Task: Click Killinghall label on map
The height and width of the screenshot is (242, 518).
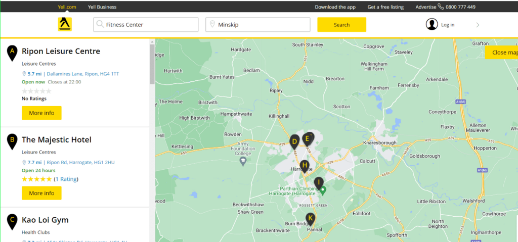Action: [279, 116]
